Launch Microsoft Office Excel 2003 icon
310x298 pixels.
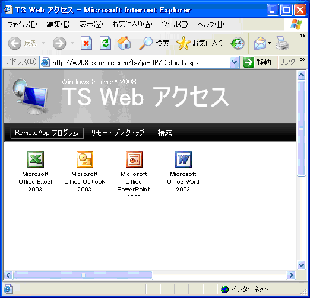click(x=36, y=159)
